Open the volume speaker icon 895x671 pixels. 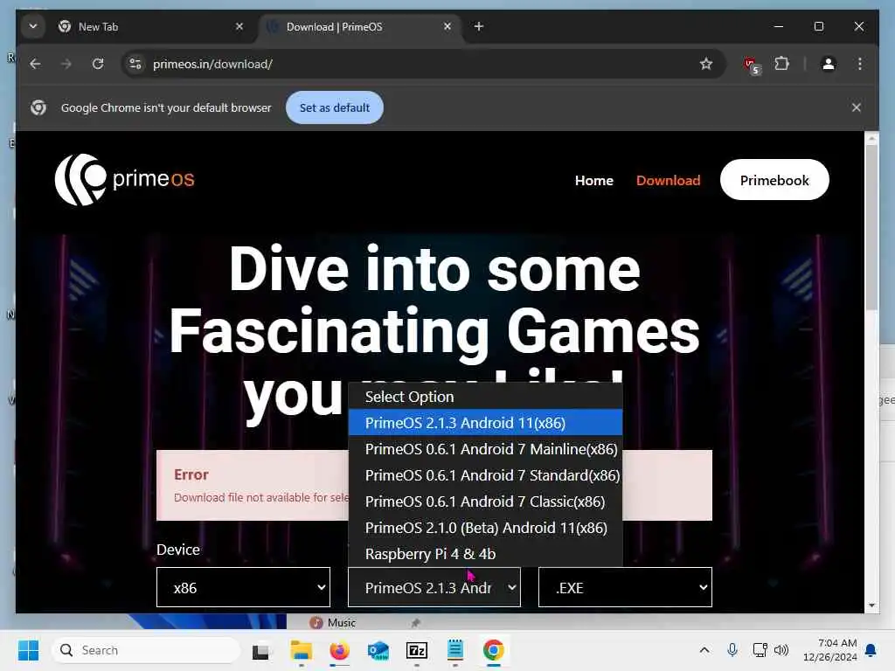[781, 650]
